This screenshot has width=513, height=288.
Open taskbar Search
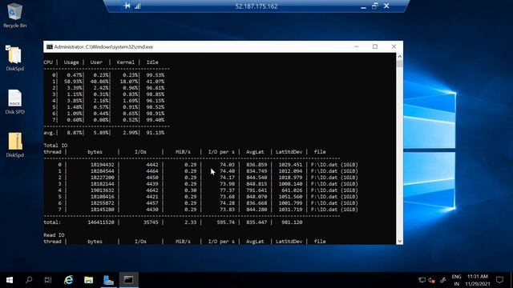point(29,280)
